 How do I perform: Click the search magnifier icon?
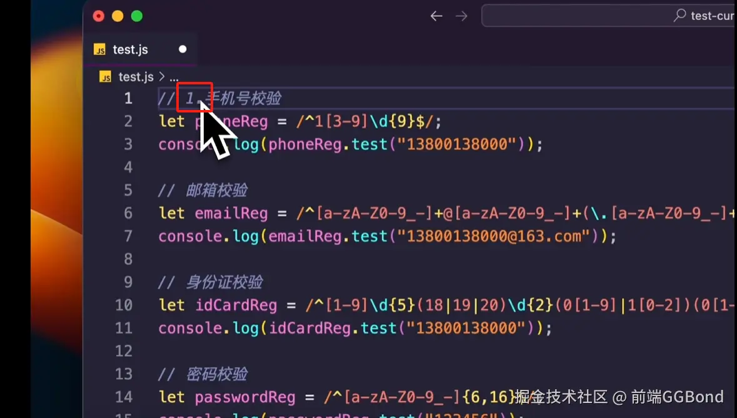click(x=679, y=16)
